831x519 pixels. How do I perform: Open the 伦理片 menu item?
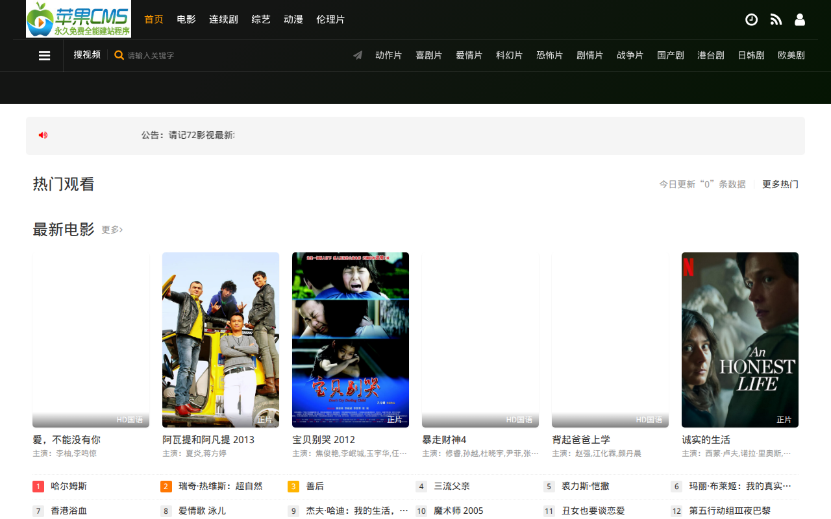click(330, 19)
